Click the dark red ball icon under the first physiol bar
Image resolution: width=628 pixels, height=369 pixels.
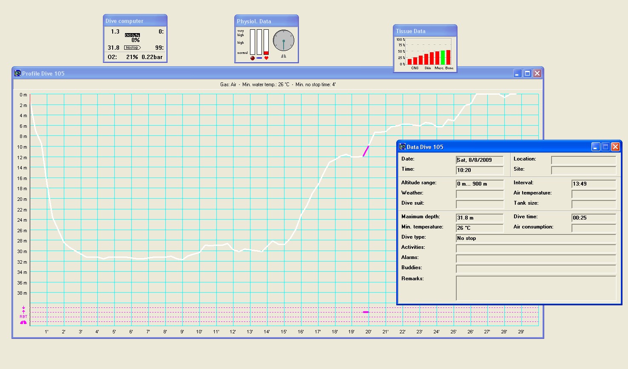[x=253, y=58]
